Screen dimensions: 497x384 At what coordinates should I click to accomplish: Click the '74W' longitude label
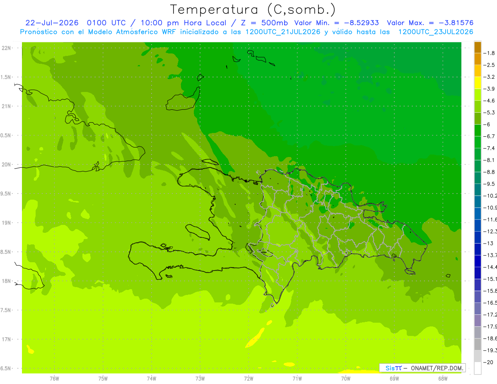click(x=152, y=379)
